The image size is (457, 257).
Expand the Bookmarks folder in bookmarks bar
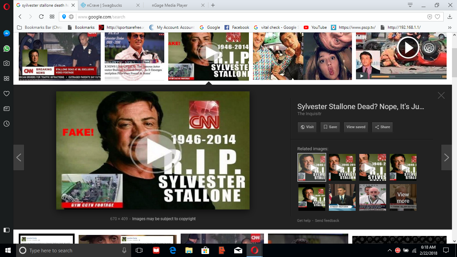(81, 27)
